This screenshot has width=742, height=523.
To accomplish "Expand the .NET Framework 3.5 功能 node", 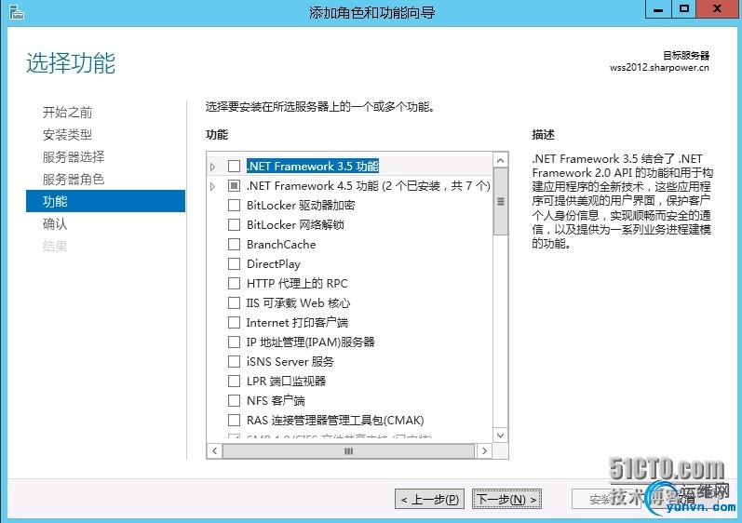I will (x=213, y=167).
